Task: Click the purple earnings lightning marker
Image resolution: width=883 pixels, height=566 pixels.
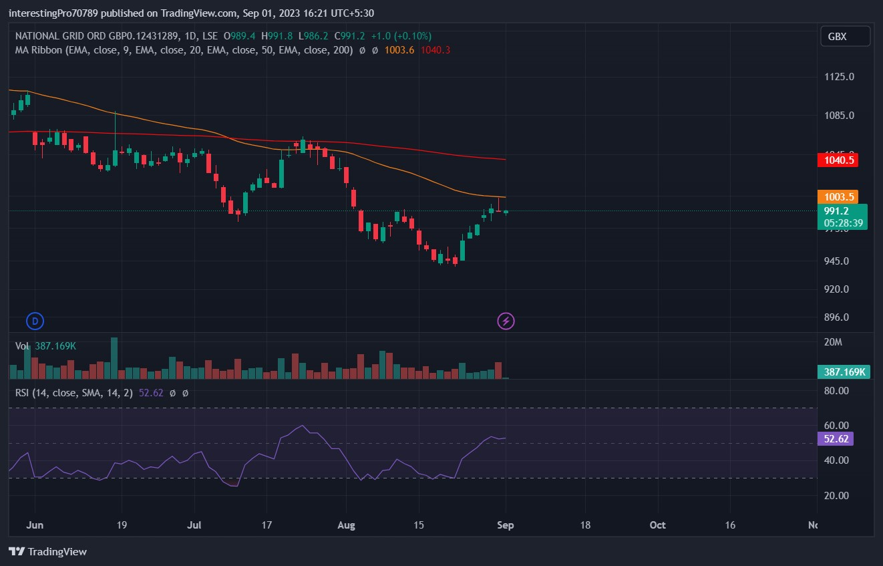Action: coord(506,321)
